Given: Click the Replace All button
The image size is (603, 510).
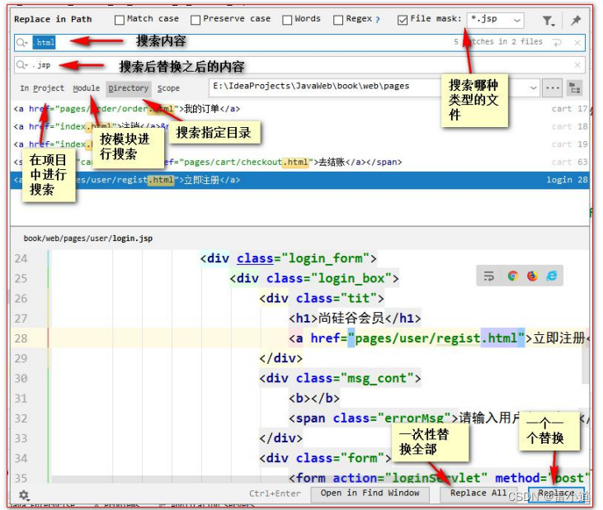Looking at the screenshot, I should pyautogui.click(x=478, y=493).
